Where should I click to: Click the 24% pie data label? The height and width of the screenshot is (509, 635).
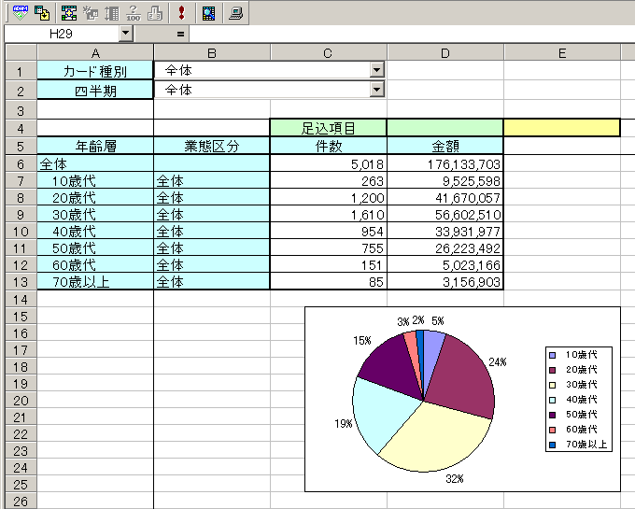[498, 362]
